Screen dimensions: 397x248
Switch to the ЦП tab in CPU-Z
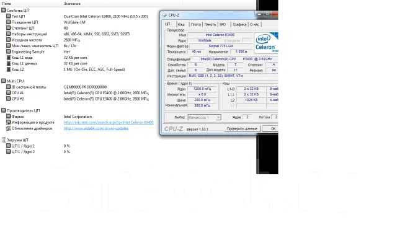tap(167, 24)
